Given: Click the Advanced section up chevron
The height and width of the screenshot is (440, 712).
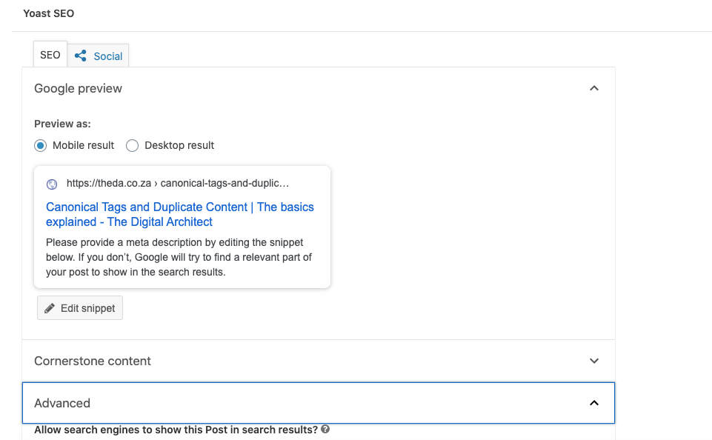Looking at the screenshot, I should (594, 403).
